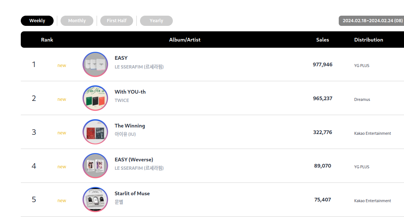Switch to the Monthly chart tab
The height and width of the screenshot is (220, 404).
[77, 21]
